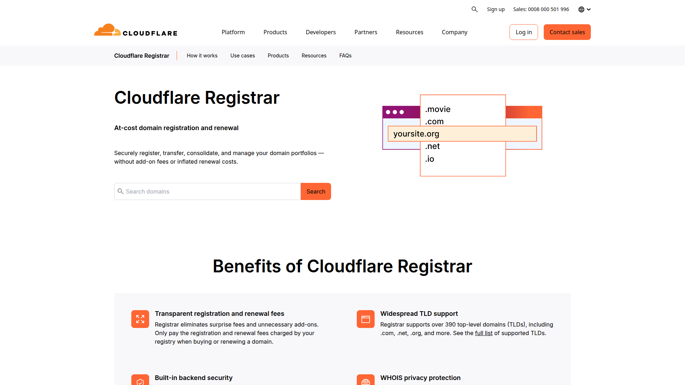Click the WHOIS privacy protection globe icon

click(x=366, y=380)
